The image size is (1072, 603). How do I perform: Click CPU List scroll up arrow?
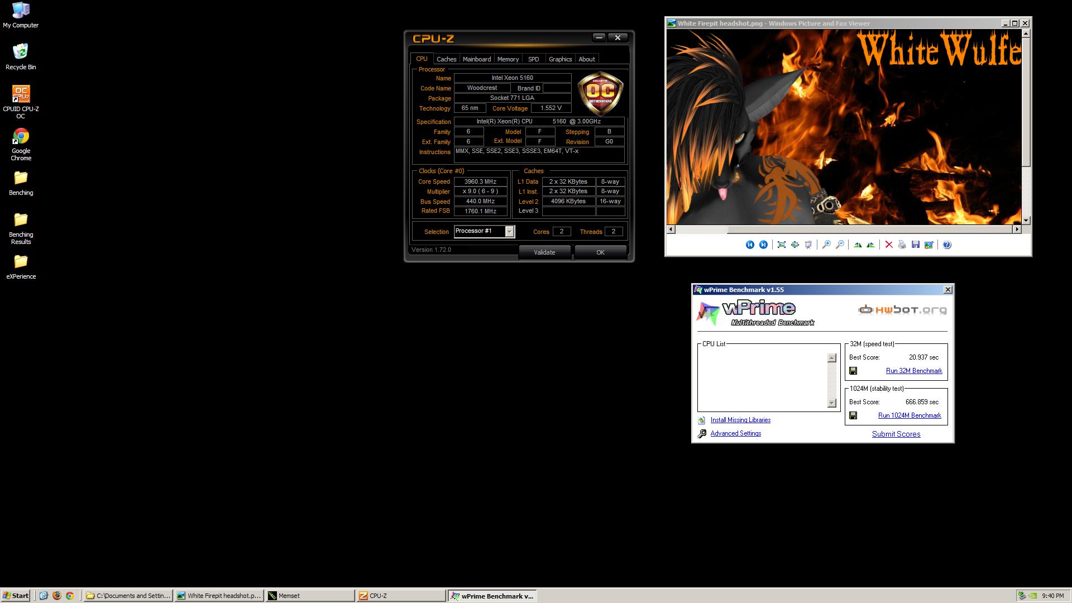[832, 358]
